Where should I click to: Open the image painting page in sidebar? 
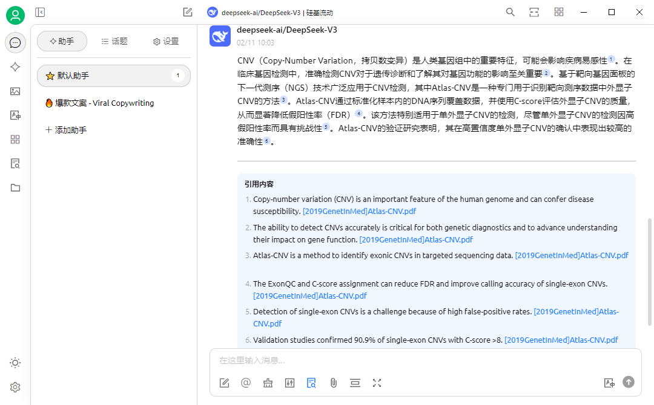pos(15,91)
